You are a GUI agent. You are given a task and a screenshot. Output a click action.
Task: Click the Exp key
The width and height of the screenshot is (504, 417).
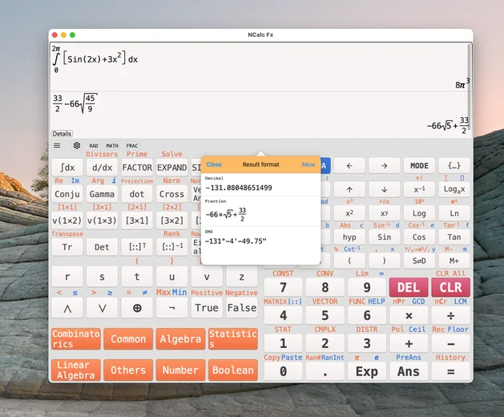367,371
